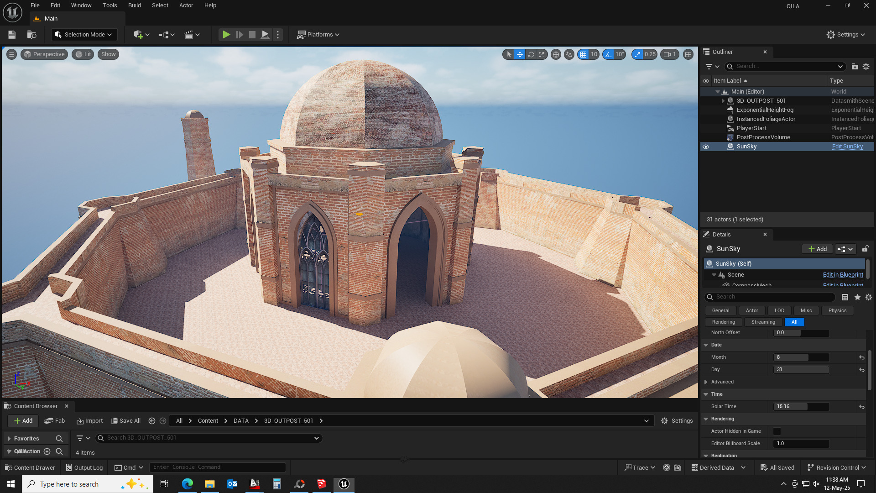876x493 pixels.
Task: Open the Blueprints toolbar dropdown
Action: (x=167, y=35)
